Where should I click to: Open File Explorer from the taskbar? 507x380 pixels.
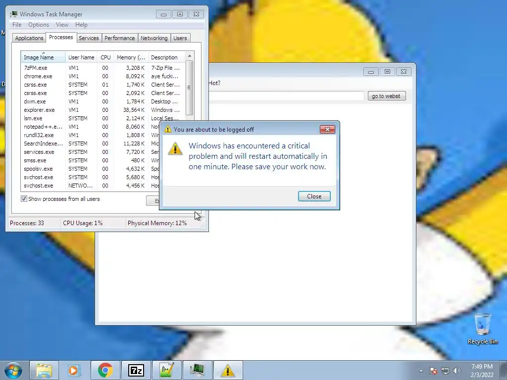coord(44,370)
